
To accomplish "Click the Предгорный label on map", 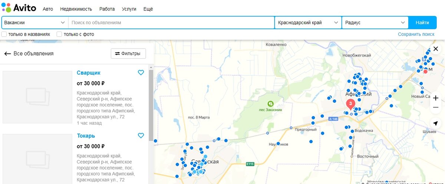I will click(306, 130).
